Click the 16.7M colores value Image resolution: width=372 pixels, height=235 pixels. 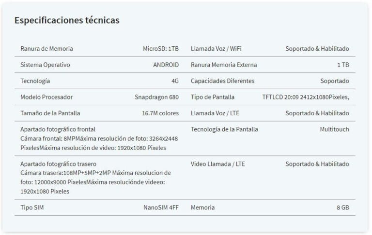(x=160, y=113)
